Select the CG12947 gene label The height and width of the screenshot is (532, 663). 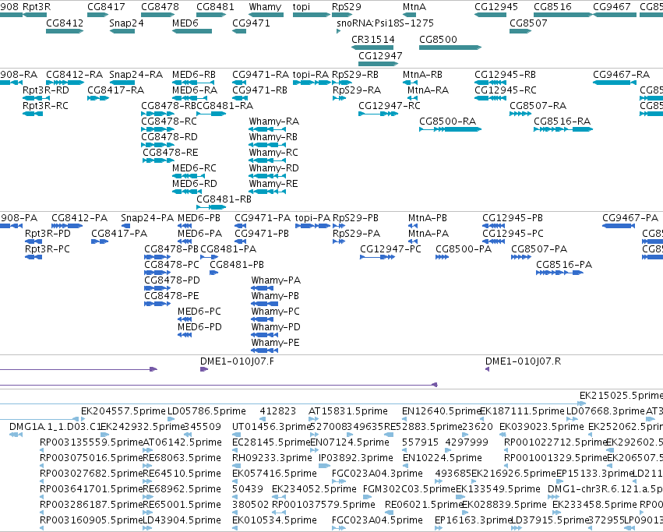[x=380, y=56]
